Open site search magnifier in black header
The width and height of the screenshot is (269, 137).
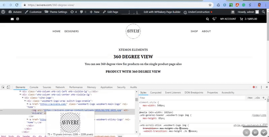pyautogui.click(x=207, y=19)
